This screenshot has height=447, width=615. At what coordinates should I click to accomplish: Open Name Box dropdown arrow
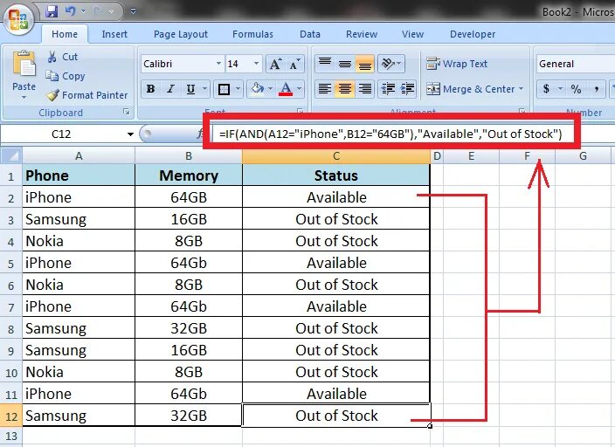coord(130,134)
